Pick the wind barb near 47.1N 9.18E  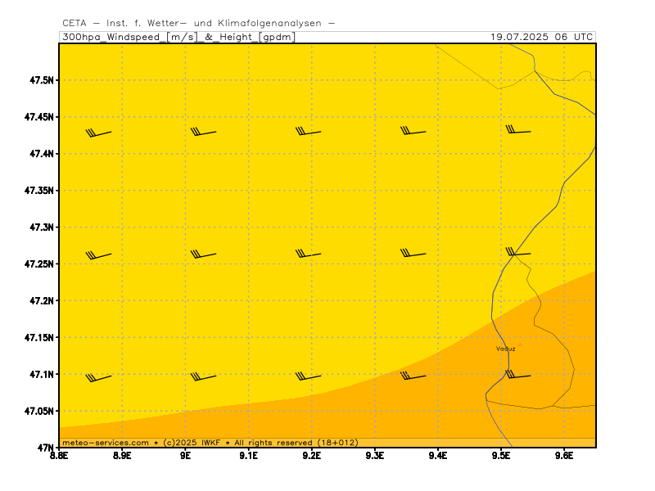[309, 376]
